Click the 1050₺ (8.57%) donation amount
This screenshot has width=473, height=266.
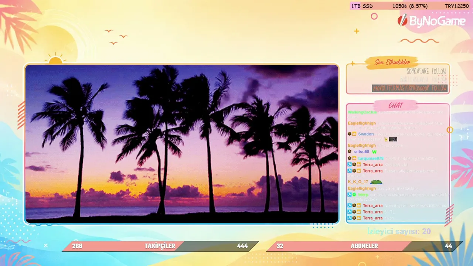(x=410, y=6)
